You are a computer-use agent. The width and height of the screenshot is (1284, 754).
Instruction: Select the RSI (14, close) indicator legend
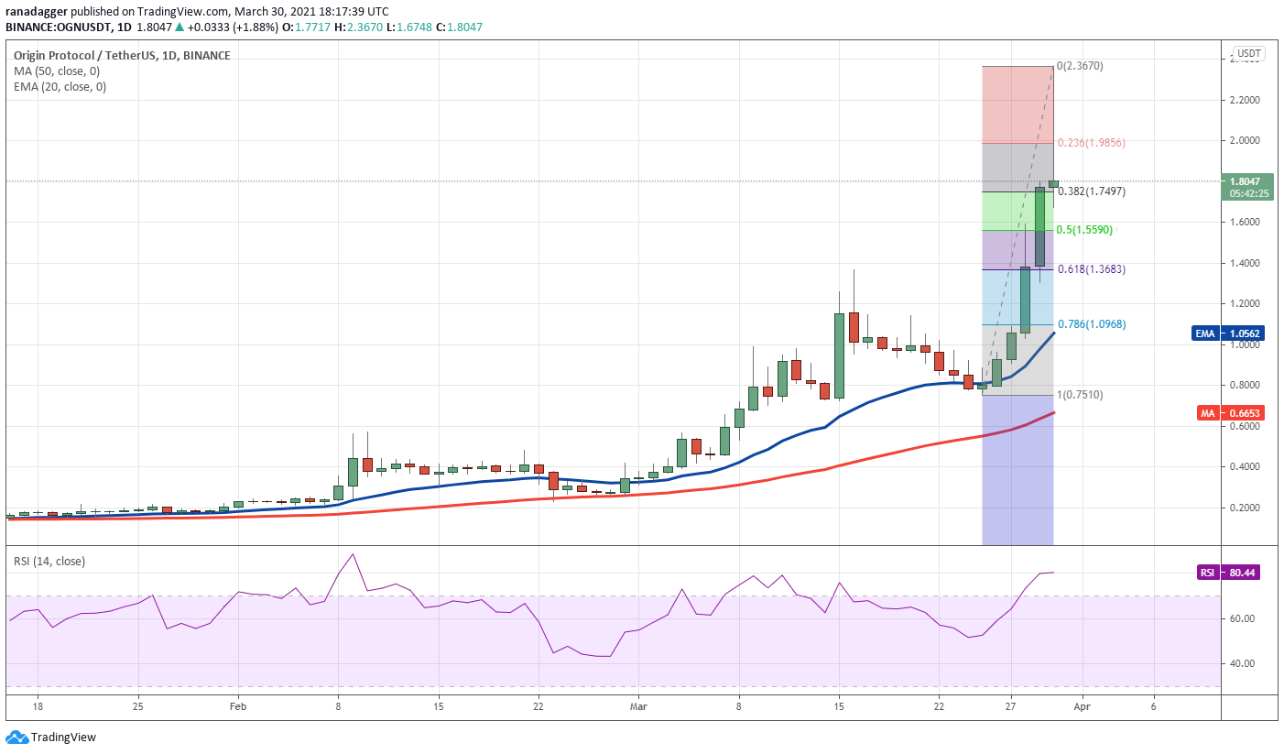[49, 561]
